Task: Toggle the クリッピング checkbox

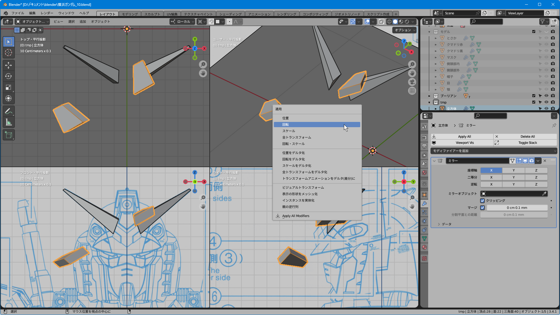Action: [x=482, y=201]
